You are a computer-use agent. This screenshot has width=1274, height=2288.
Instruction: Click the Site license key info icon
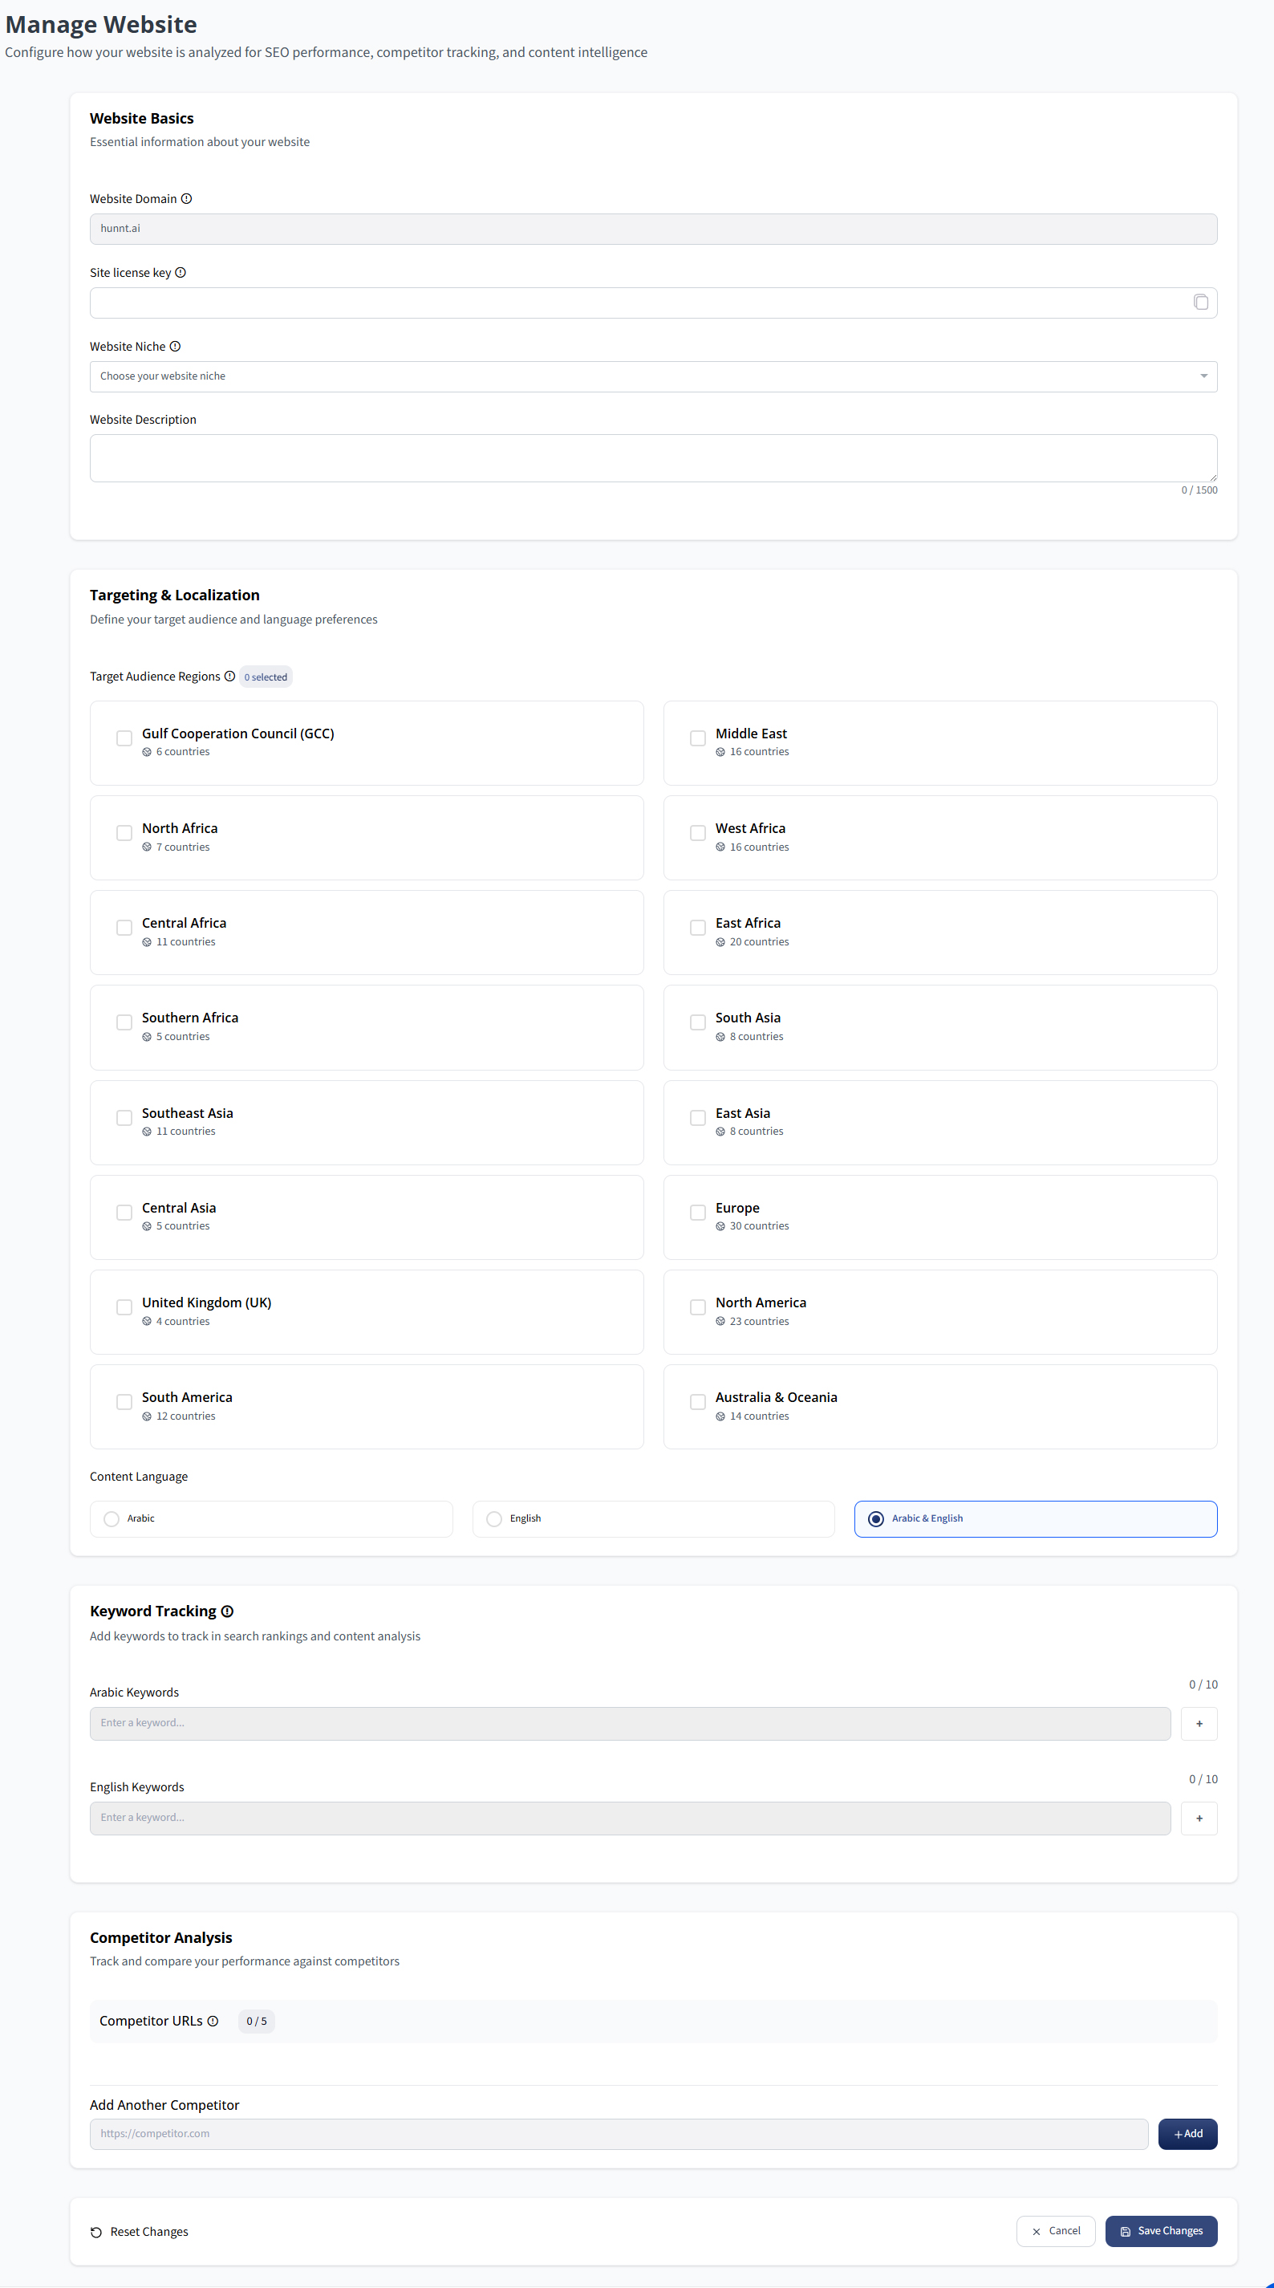tap(181, 273)
